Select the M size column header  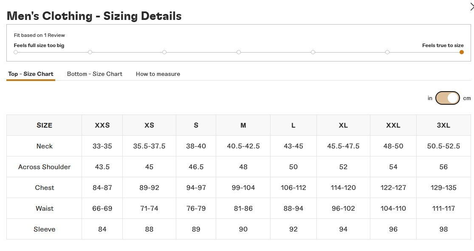point(243,125)
